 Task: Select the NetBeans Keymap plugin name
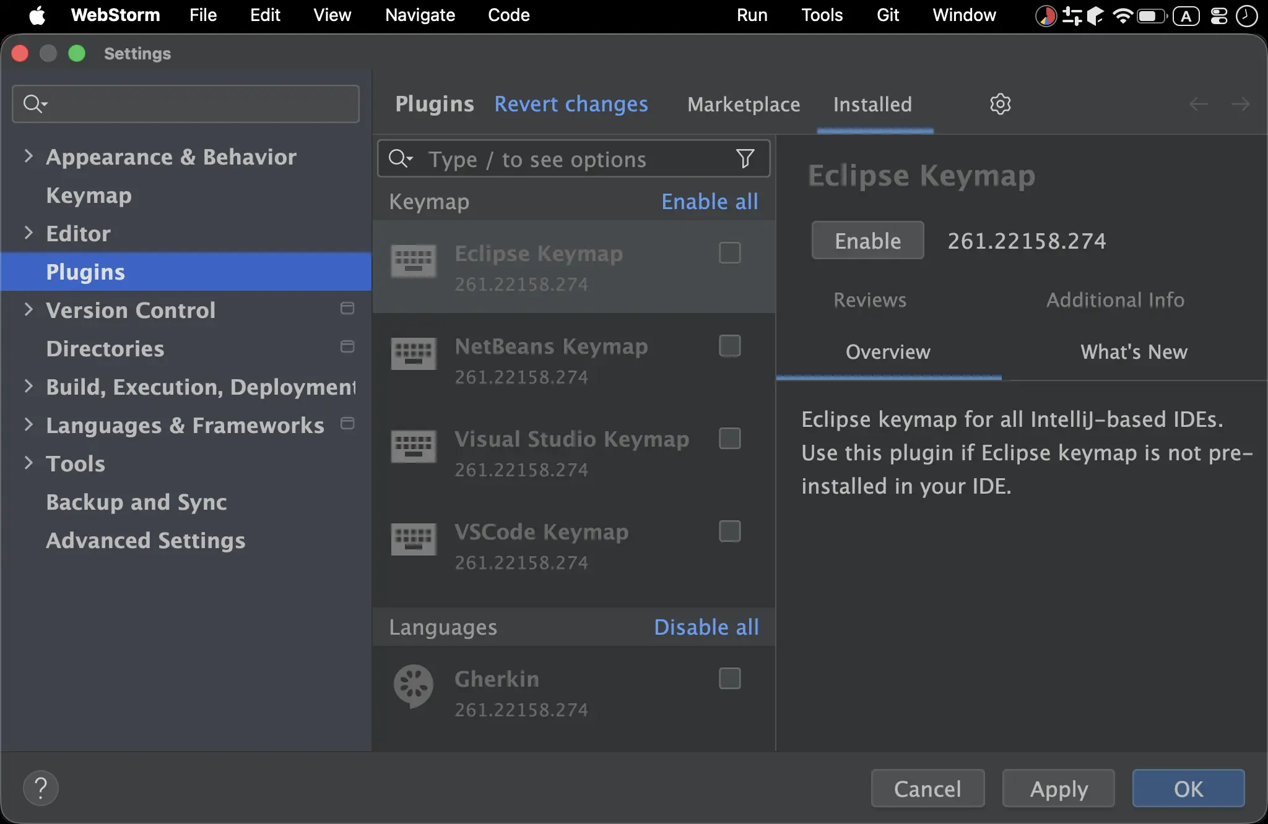point(551,346)
